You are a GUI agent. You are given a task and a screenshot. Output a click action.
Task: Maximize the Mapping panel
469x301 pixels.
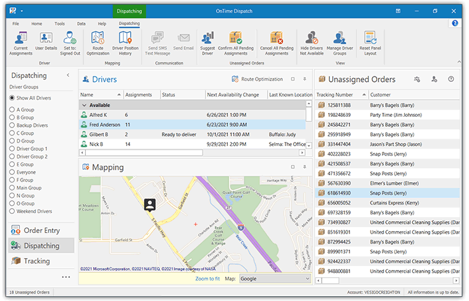(293, 167)
